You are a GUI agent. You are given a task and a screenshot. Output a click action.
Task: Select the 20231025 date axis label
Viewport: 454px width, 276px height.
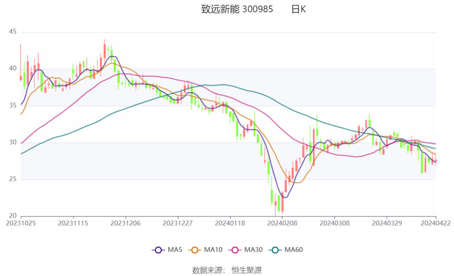point(21,223)
